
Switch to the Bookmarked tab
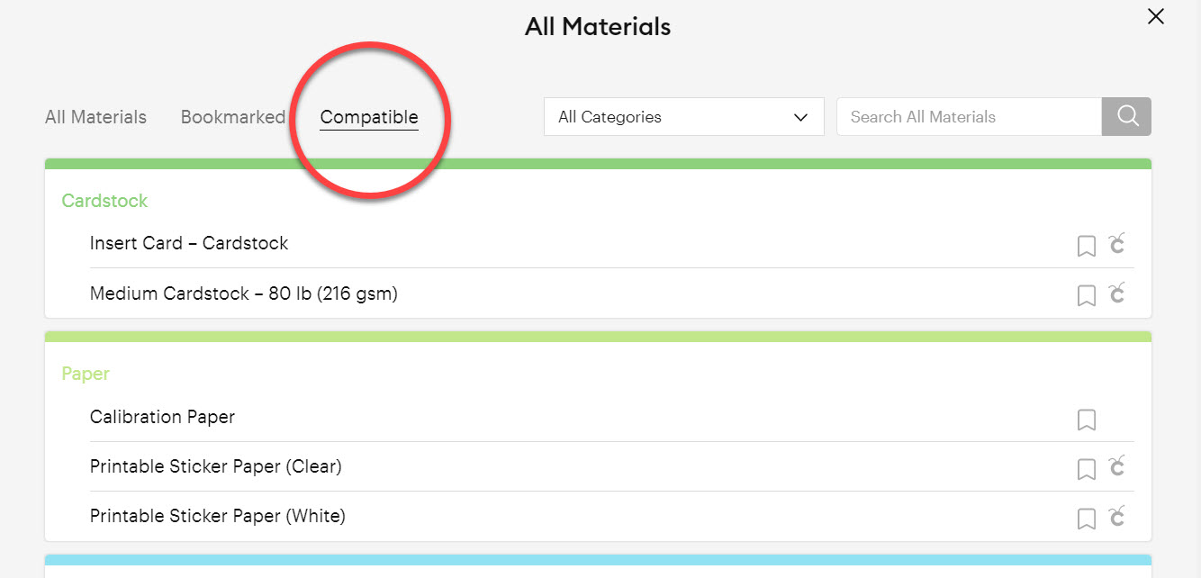232,117
